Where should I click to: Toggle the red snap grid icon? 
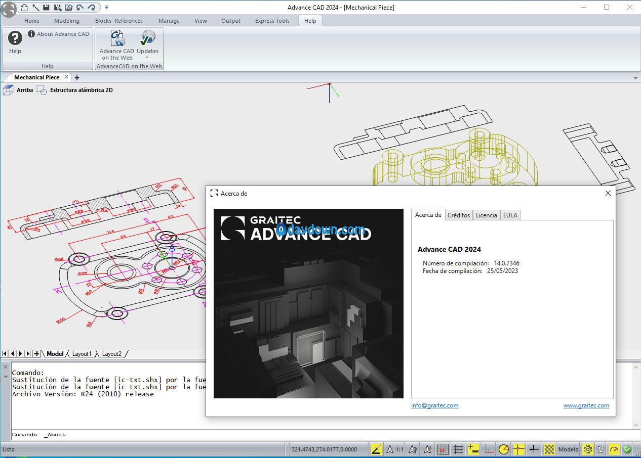tap(443, 449)
